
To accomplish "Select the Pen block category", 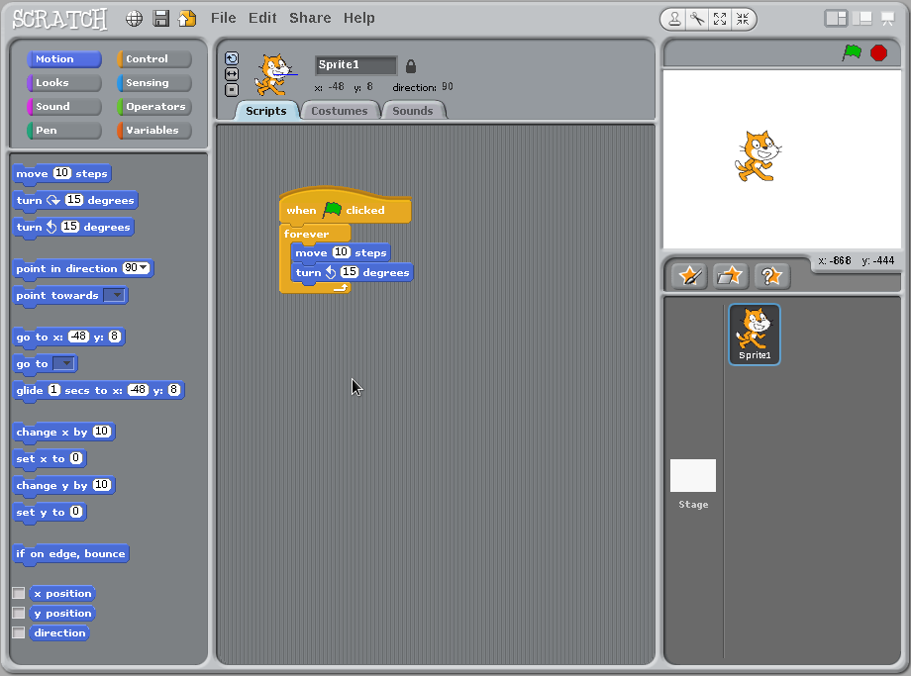I will point(64,130).
